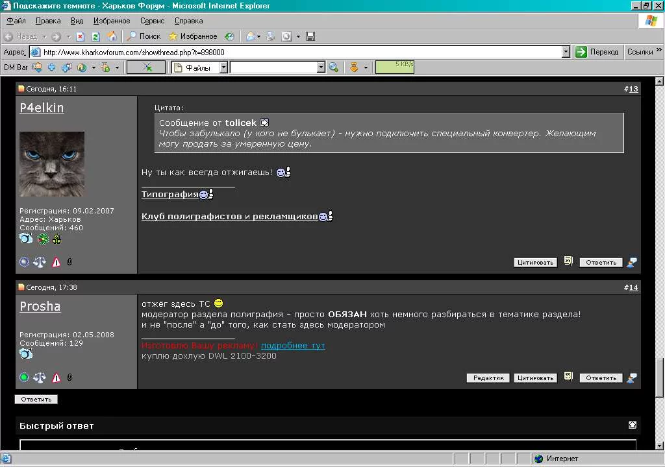The height and width of the screenshot is (467, 665).
Task: Open the Избранное favorites toolbar button
Action: (193, 36)
